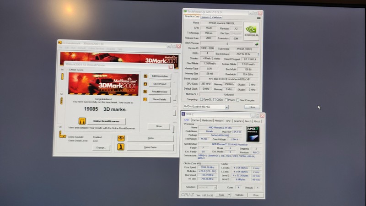The image size is (366, 206).
Task: Click the 3DMark2001 Second Edition score banner
Action: tap(103, 84)
